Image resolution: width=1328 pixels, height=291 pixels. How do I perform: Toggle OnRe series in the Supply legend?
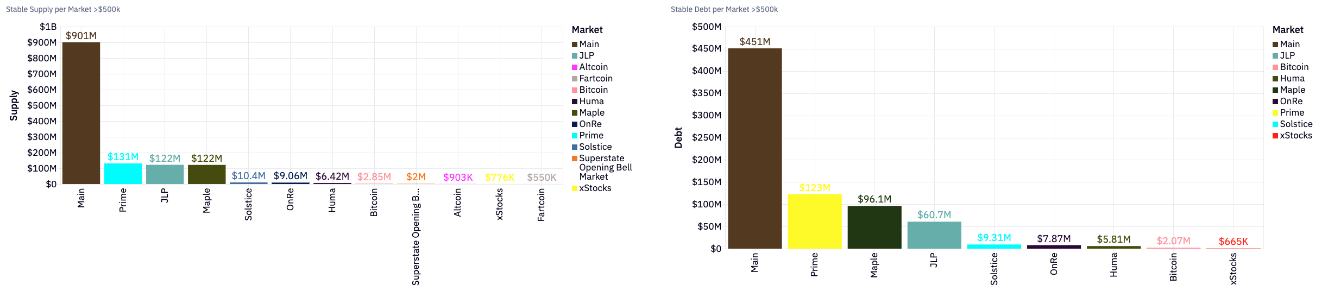click(x=590, y=124)
